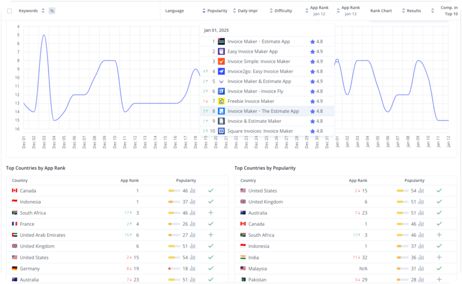Click the Top Countries by Popularity heading
The height and width of the screenshot is (284, 462).
265,168
